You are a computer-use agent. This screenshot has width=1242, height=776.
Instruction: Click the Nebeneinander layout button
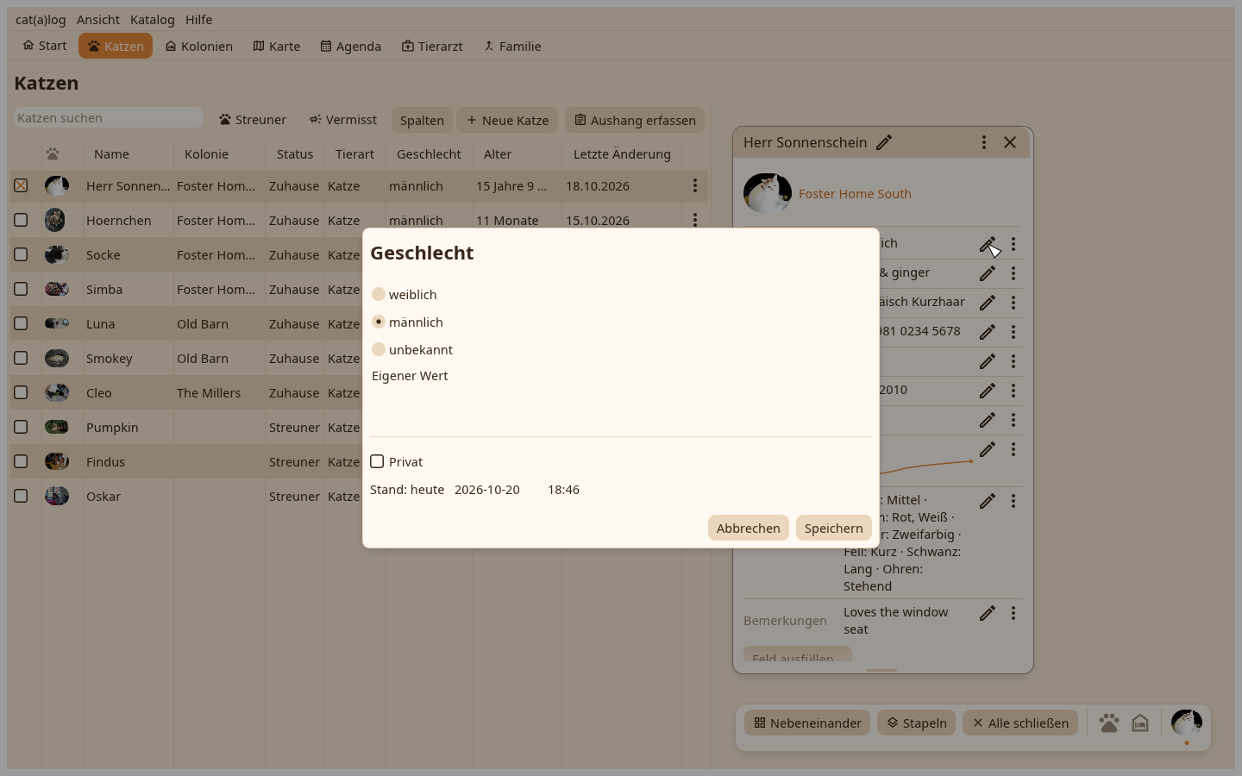(x=807, y=723)
